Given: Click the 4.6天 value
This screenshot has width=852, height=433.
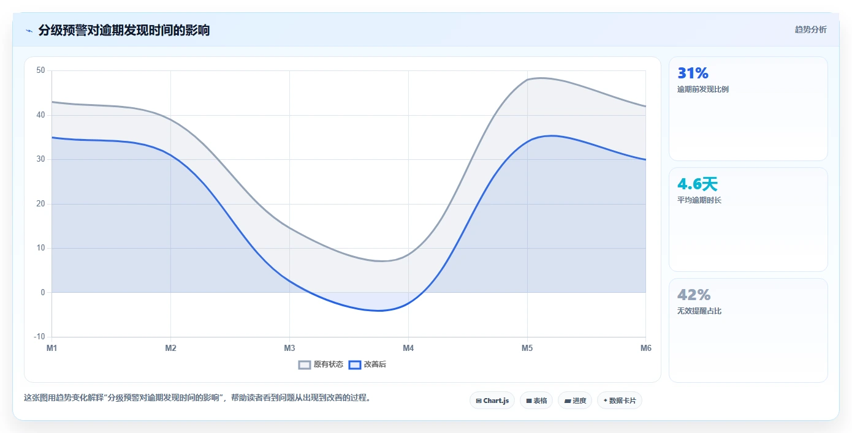Looking at the screenshot, I should [698, 184].
